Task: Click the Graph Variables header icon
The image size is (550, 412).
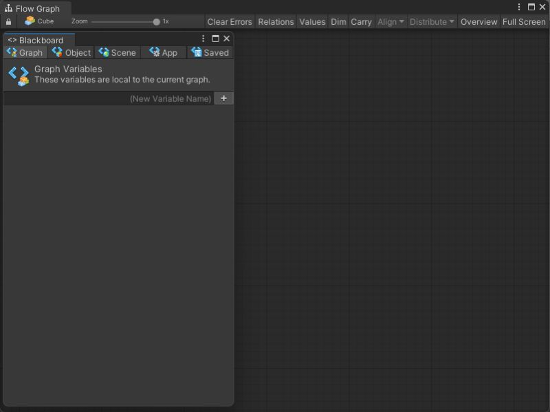Action: 18,74
